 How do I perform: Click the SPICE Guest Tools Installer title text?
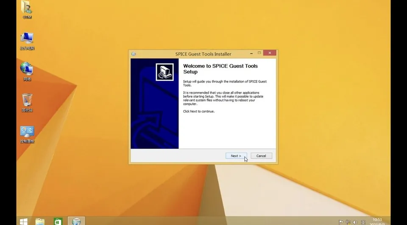click(203, 54)
